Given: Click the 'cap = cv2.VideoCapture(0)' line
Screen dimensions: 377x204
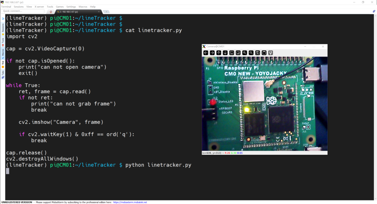Looking at the screenshot, I should [x=45, y=49].
